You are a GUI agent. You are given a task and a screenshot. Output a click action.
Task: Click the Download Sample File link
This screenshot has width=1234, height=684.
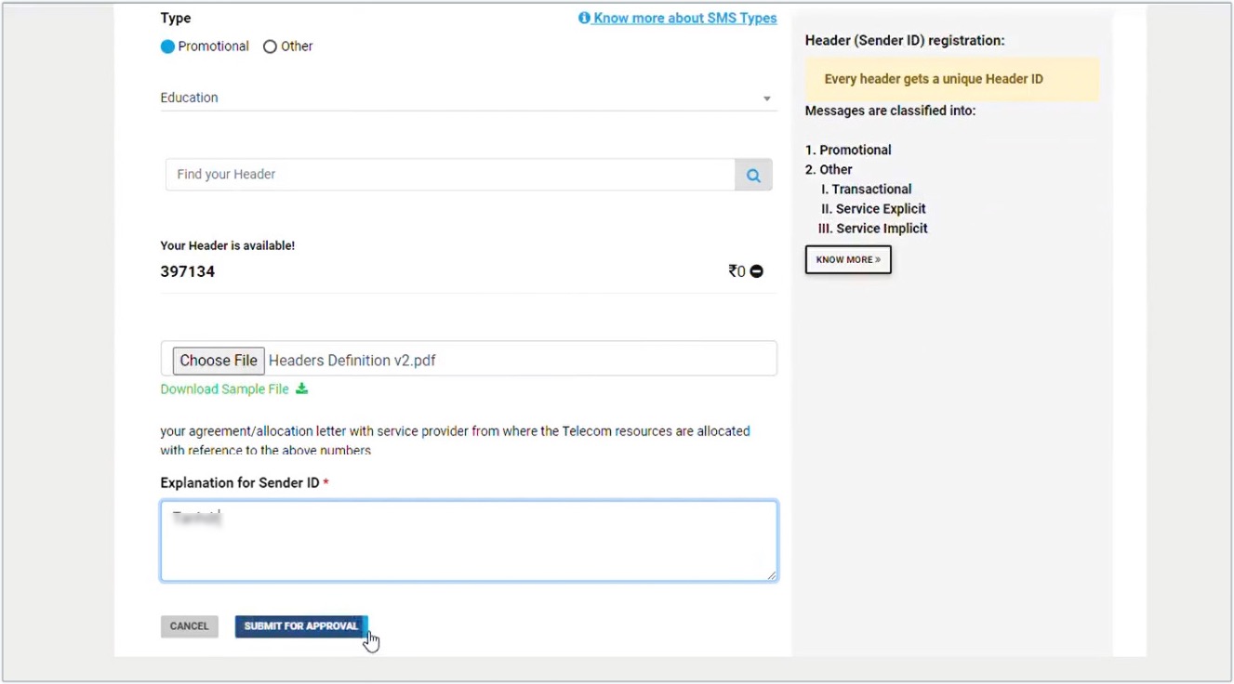pyautogui.click(x=224, y=388)
